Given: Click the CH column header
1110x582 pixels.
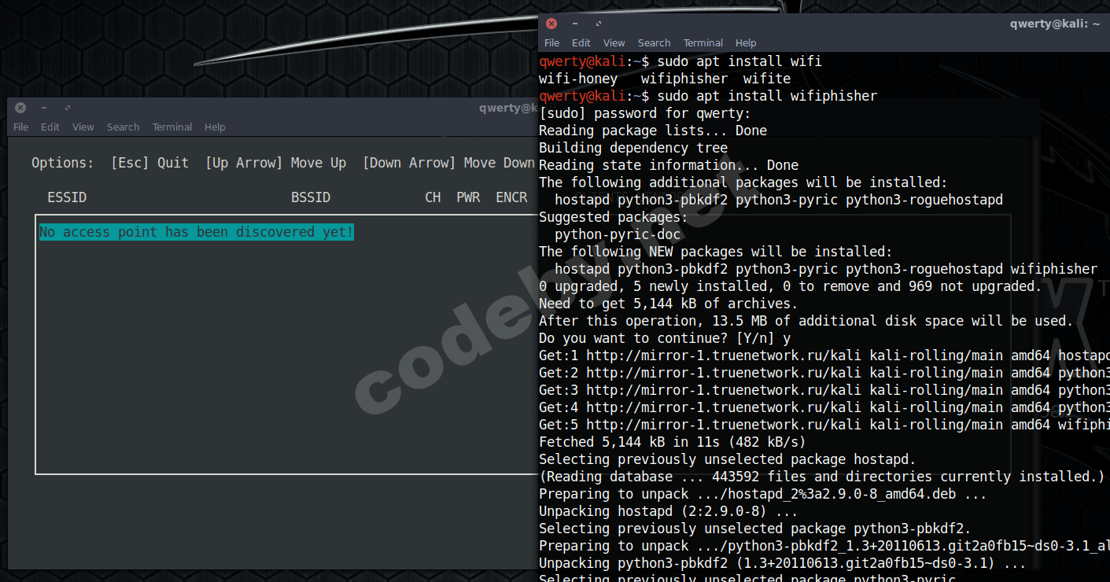Looking at the screenshot, I should [x=433, y=197].
